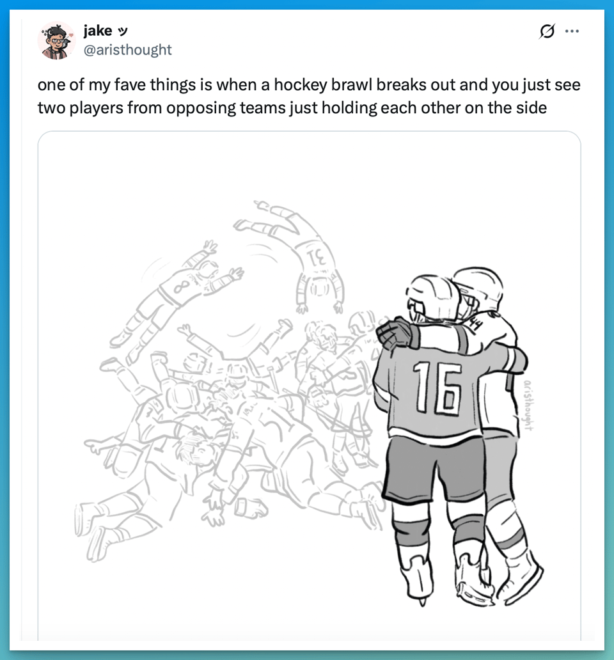614x660 pixels.
Task: Click jake's cartoon profile avatar
Action: point(56,40)
